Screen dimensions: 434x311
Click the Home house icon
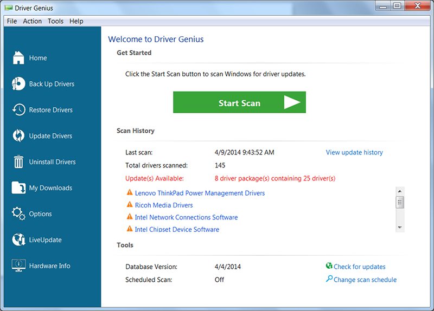click(18, 58)
